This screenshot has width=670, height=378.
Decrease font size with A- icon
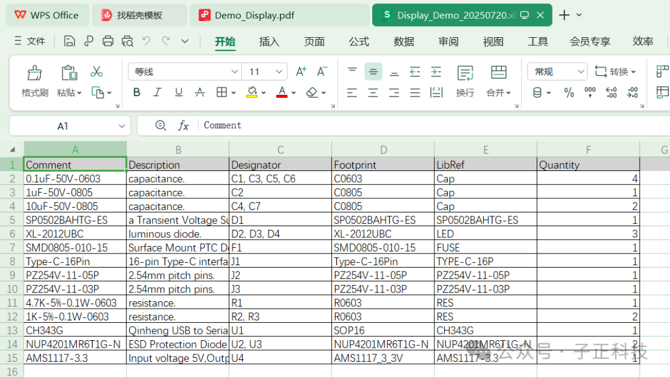[322, 71]
